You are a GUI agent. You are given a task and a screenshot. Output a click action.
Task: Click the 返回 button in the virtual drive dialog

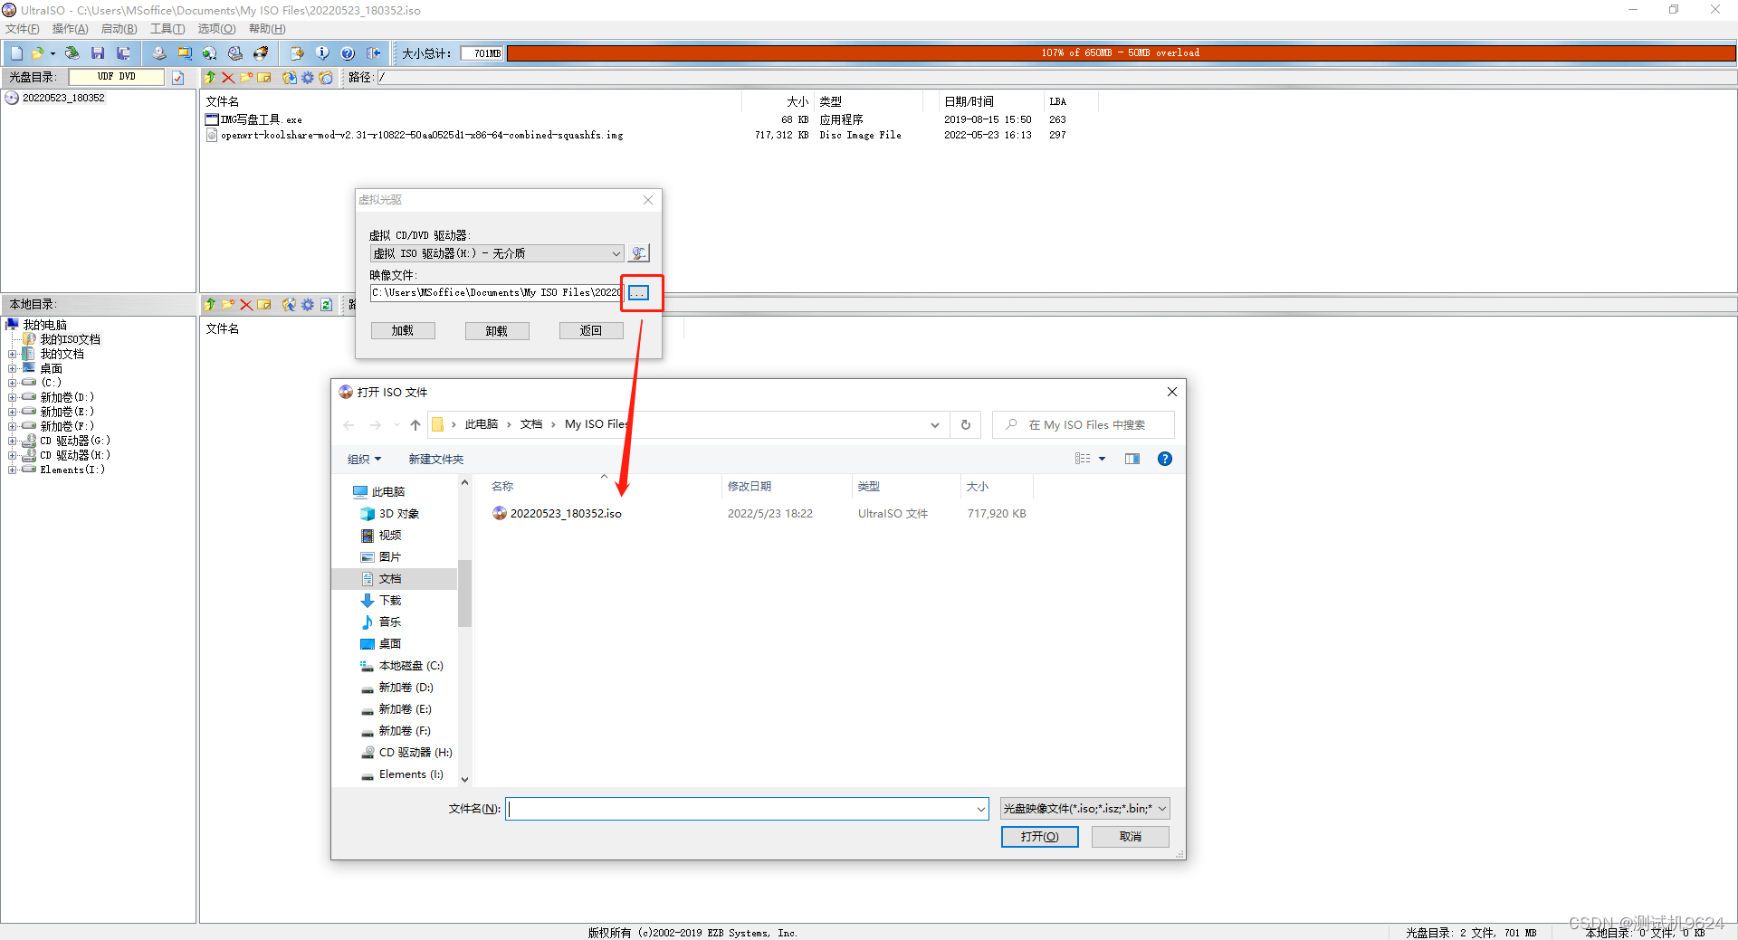(591, 331)
